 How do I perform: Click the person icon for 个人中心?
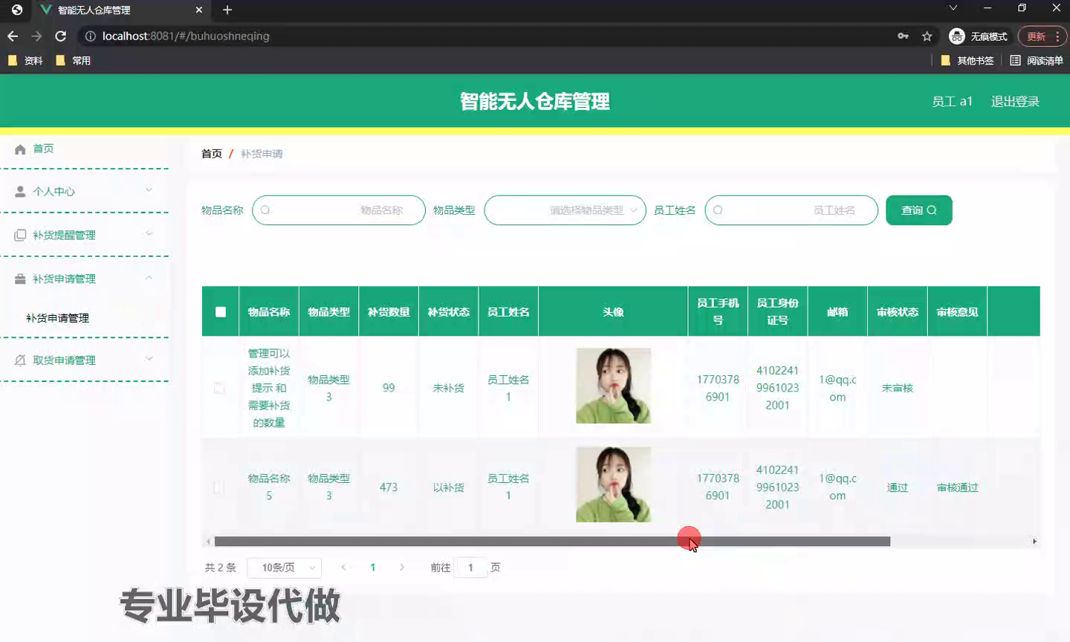20,191
